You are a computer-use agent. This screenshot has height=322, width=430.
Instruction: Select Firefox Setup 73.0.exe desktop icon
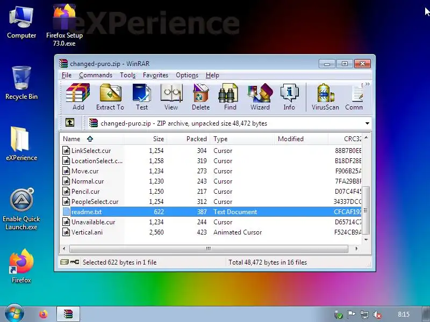(64, 25)
